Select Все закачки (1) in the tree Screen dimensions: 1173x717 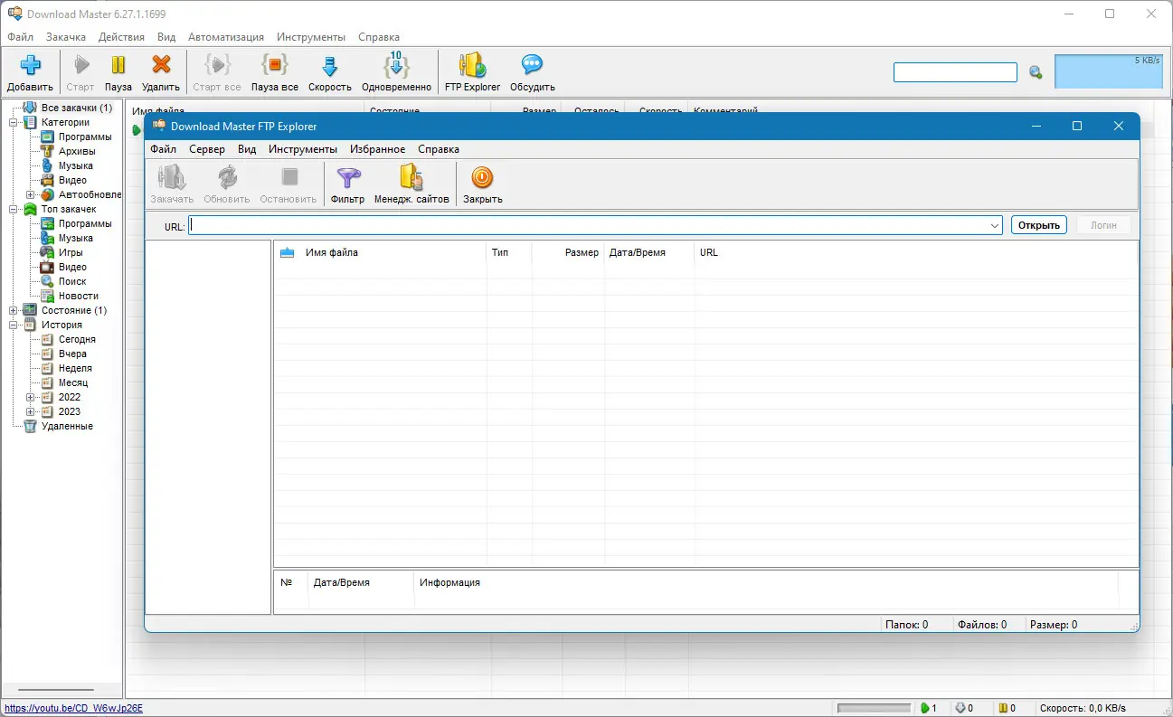[77, 108]
